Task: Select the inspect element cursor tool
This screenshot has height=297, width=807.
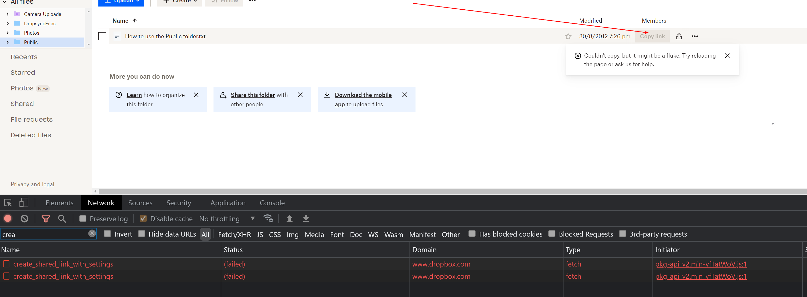Action: pos(8,203)
